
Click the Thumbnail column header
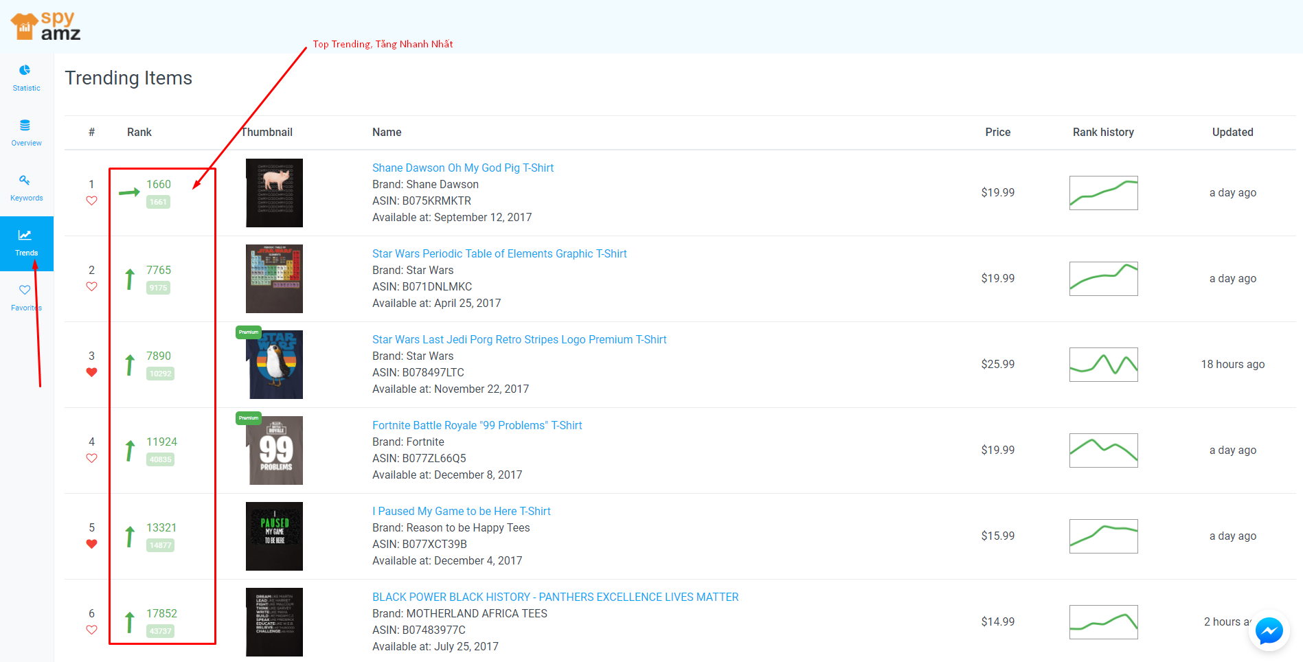click(x=267, y=132)
